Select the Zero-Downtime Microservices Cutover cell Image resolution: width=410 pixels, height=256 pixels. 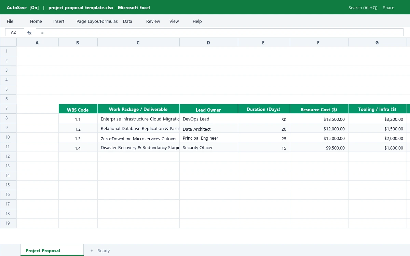click(138, 138)
